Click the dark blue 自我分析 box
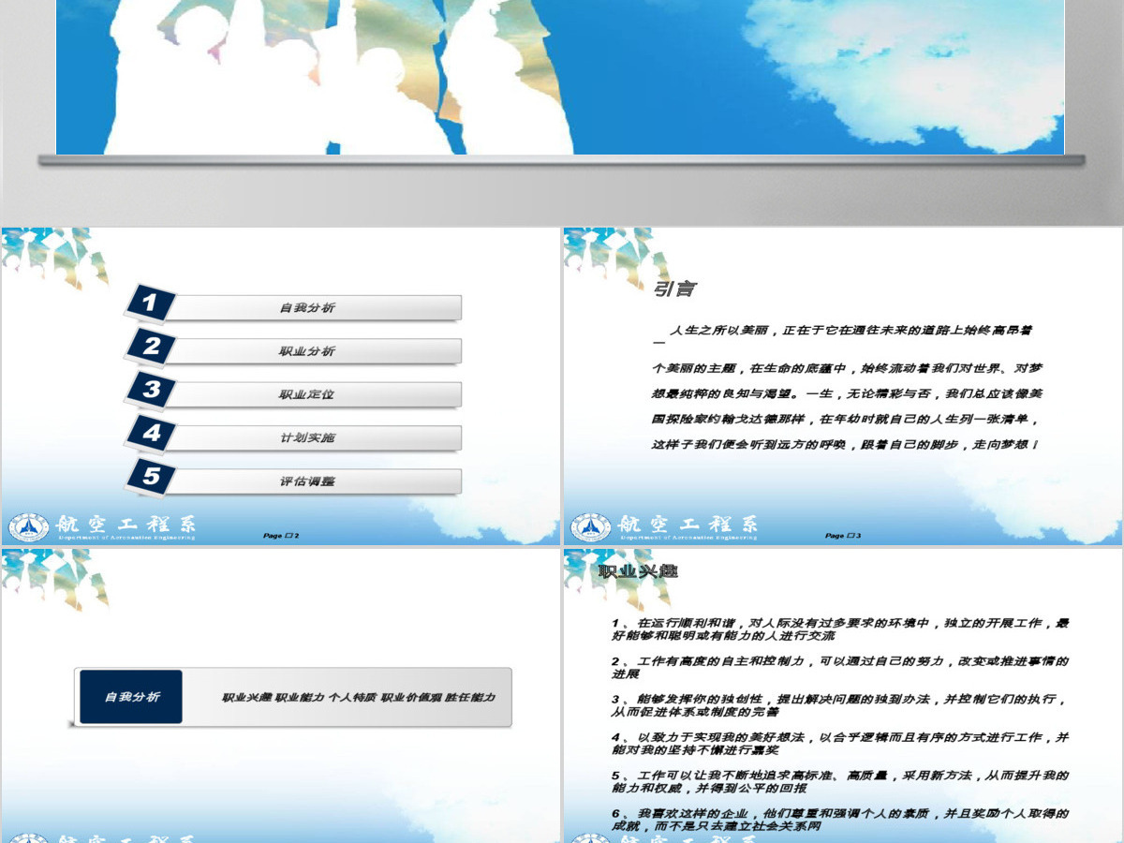The height and width of the screenshot is (843, 1124). pos(131,697)
